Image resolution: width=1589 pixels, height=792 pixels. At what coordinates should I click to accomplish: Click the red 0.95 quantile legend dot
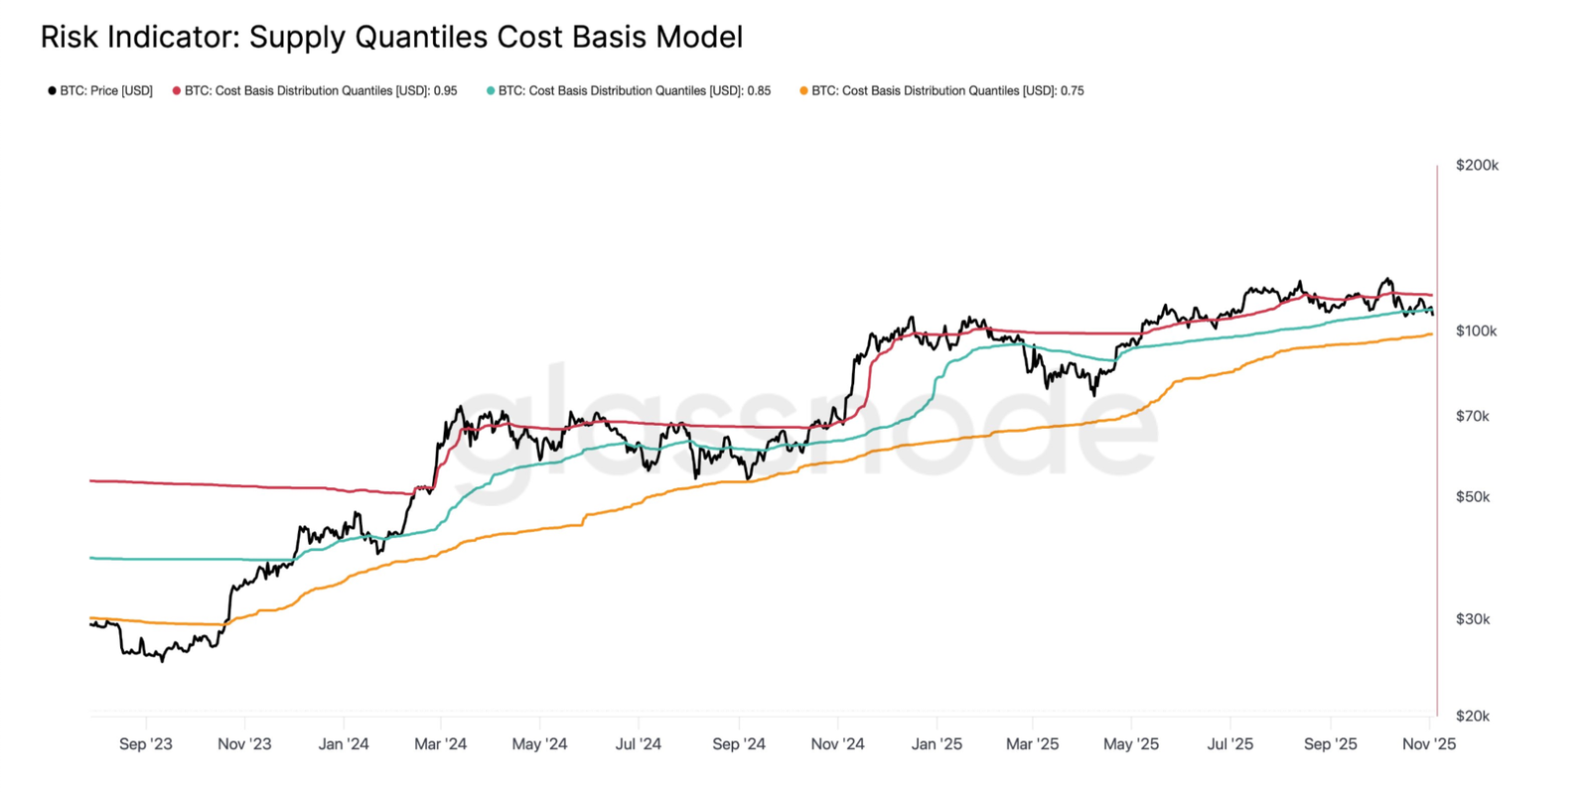[177, 91]
